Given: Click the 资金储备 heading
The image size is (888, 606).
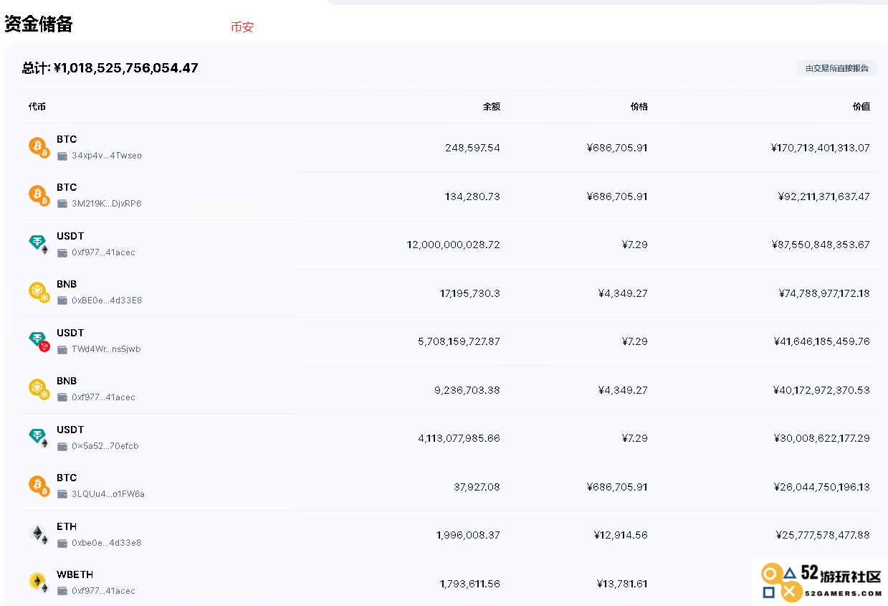Looking at the screenshot, I should pos(39,24).
